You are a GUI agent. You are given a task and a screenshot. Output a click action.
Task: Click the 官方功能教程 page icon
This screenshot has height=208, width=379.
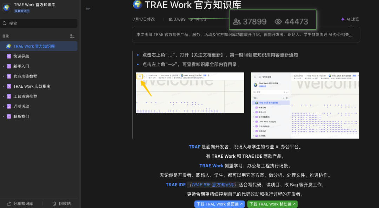pyautogui.click(x=9, y=76)
